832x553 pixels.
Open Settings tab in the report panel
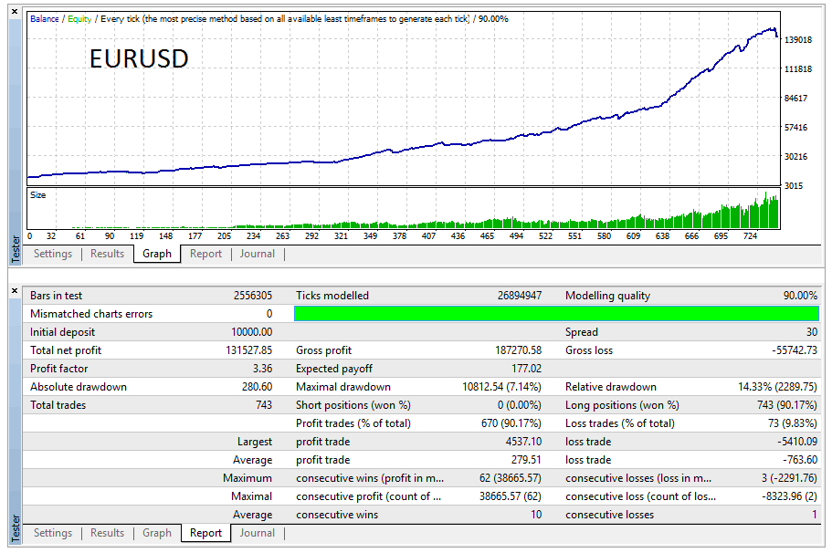coord(53,533)
